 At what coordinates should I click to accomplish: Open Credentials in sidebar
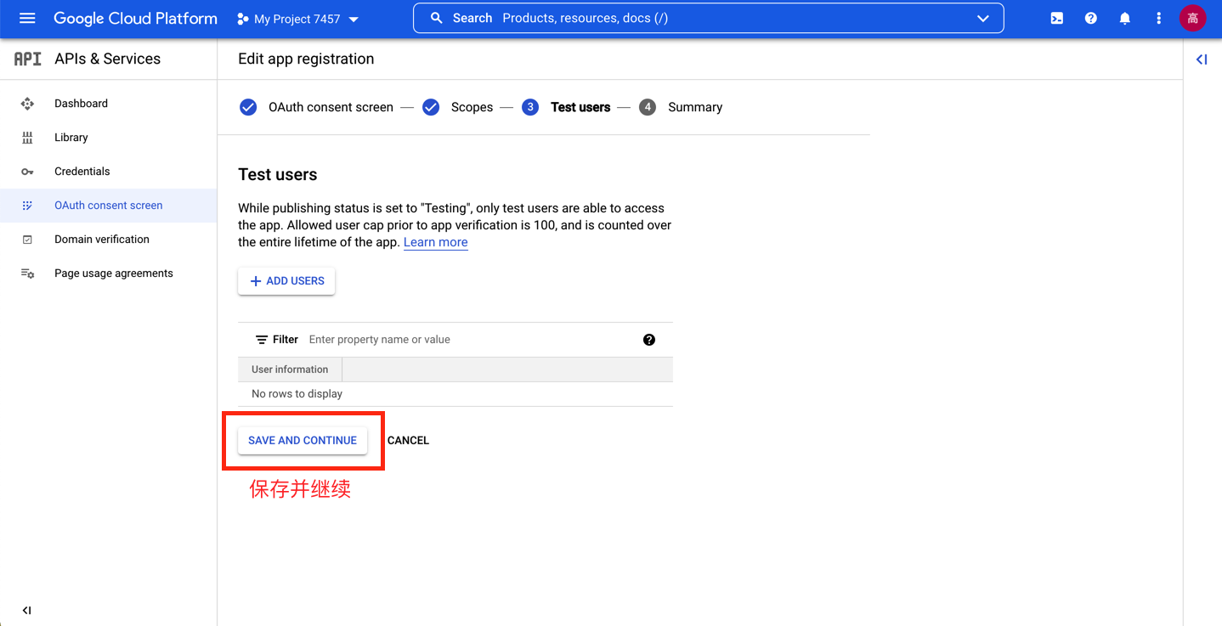click(109, 172)
